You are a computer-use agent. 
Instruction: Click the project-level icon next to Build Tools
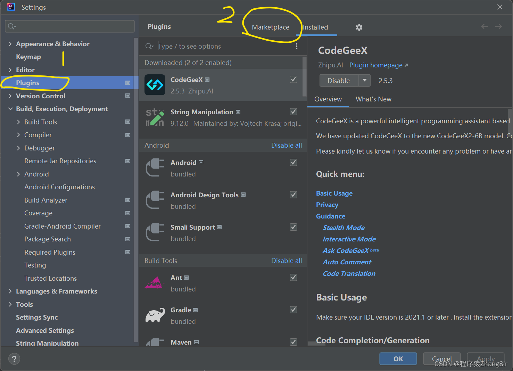pyautogui.click(x=127, y=122)
